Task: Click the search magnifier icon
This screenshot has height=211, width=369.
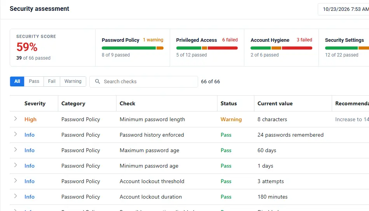Action: tap(97, 81)
